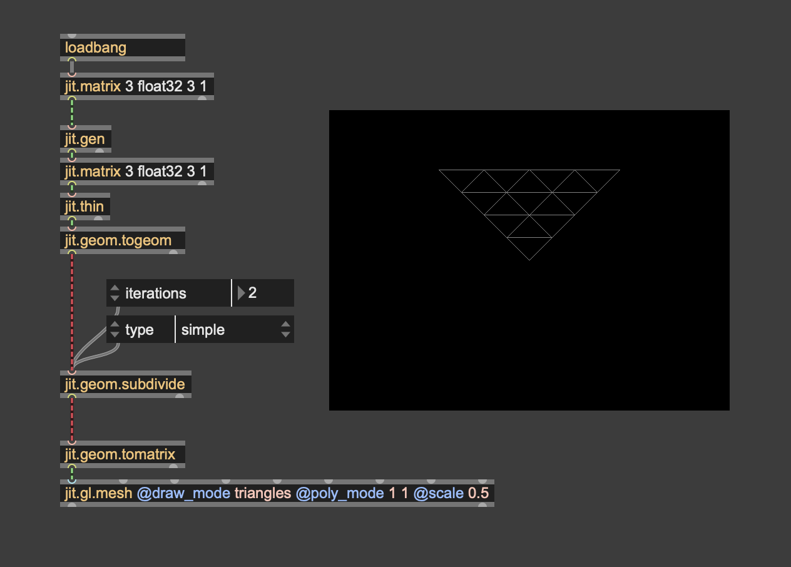Click the @scale attribute text in jit.gl.mesh
791x567 pixels.
(439, 493)
